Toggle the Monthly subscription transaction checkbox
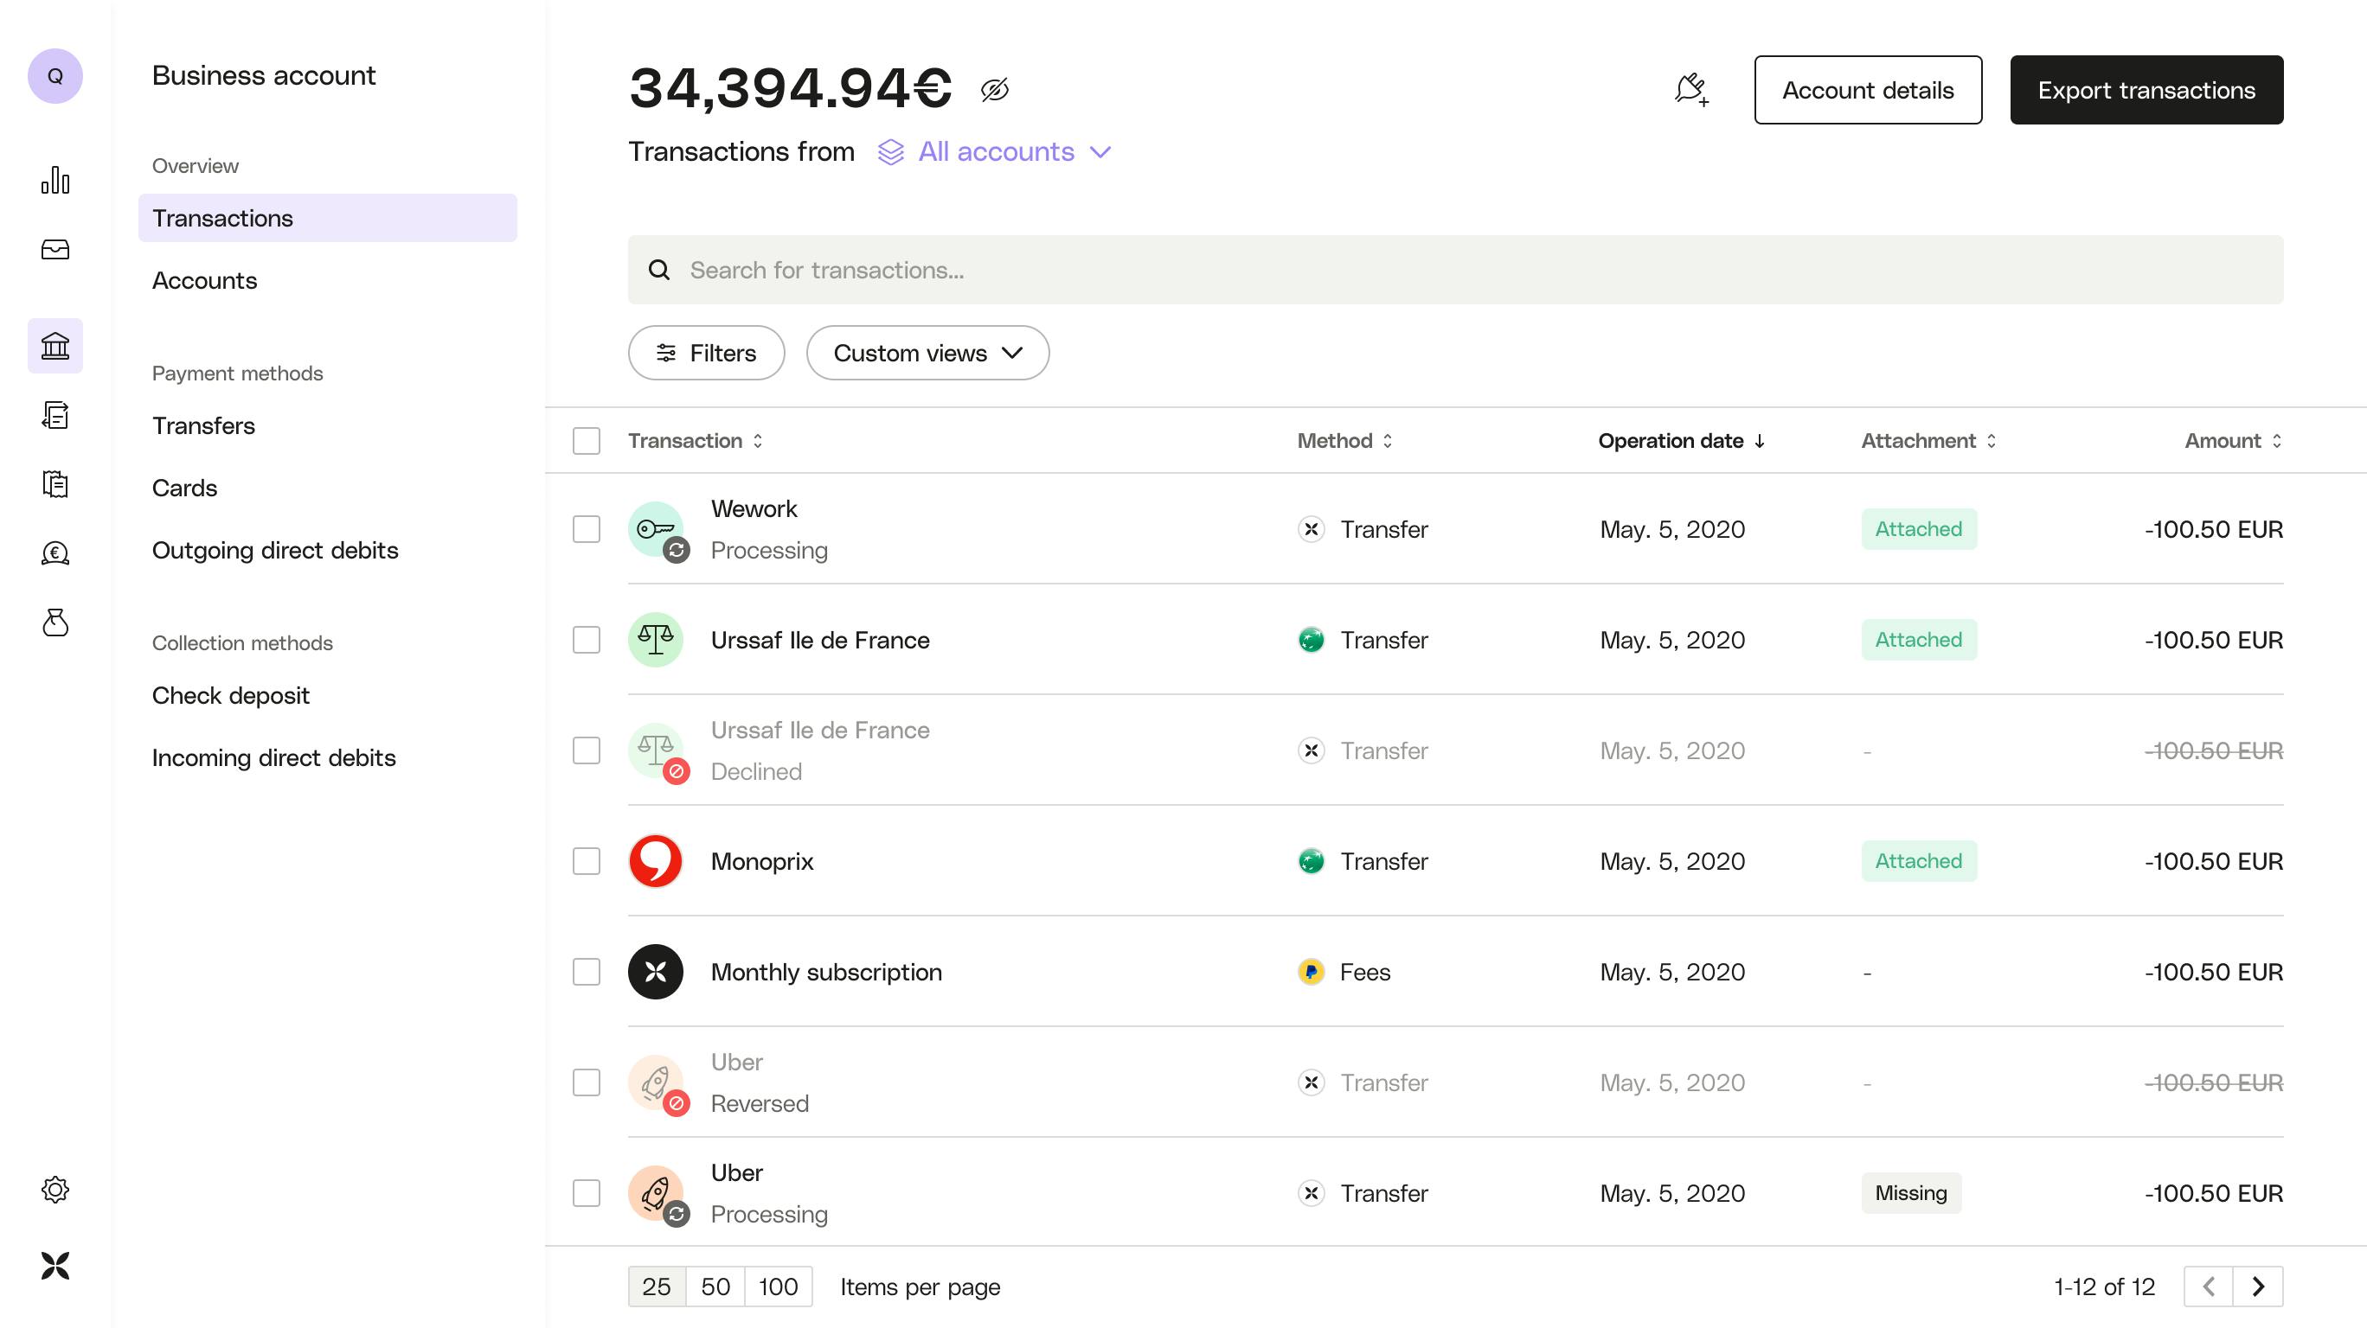Image resolution: width=2367 pixels, height=1328 pixels. pos(587,972)
